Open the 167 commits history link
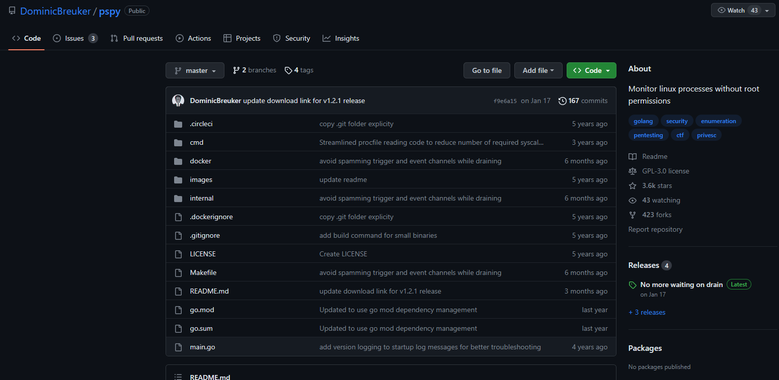The height and width of the screenshot is (380, 779). point(583,101)
